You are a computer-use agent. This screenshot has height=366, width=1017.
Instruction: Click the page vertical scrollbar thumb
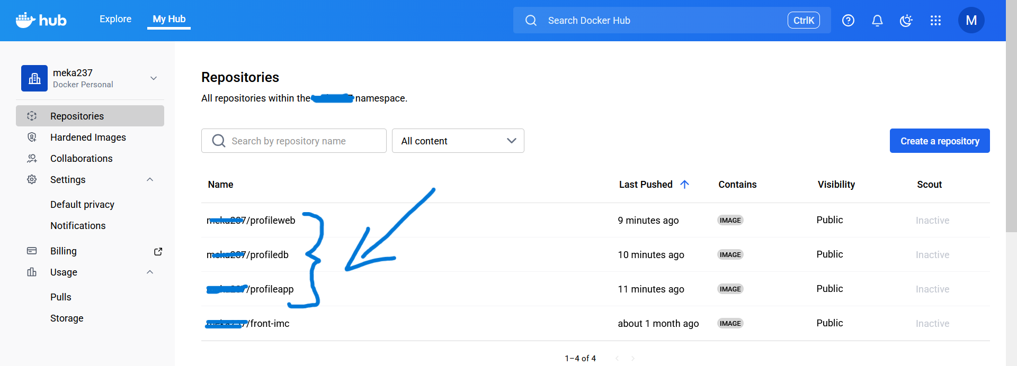point(1011,116)
